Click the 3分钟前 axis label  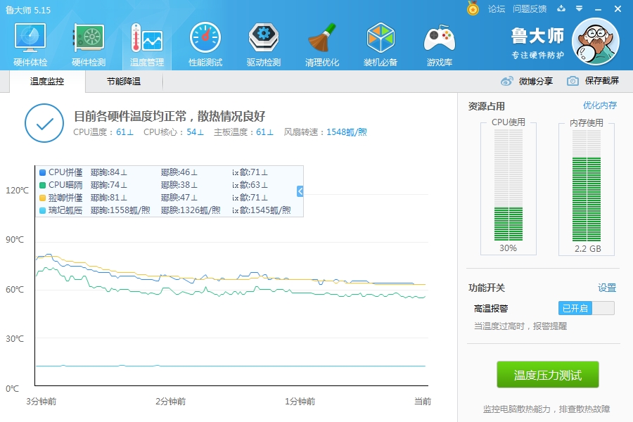click(x=41, y=402)
